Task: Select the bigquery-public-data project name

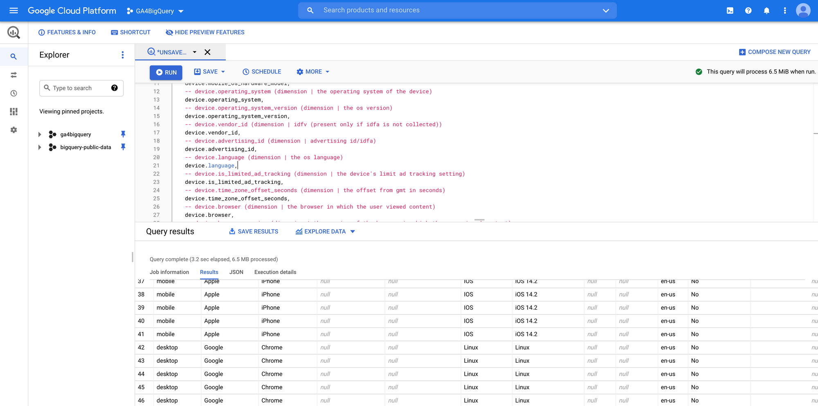Action: [85, 147]
